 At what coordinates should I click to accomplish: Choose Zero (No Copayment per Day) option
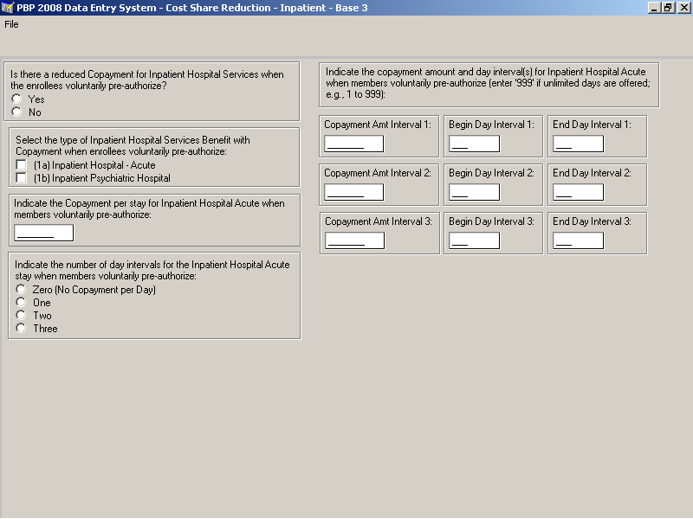(21, 290)
